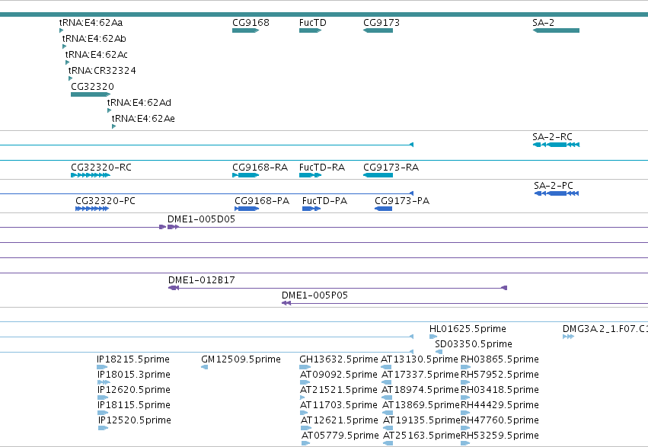Select the FucTD-PA coding glyph
Screen dimensions: 648x447
tap(311, 209)
